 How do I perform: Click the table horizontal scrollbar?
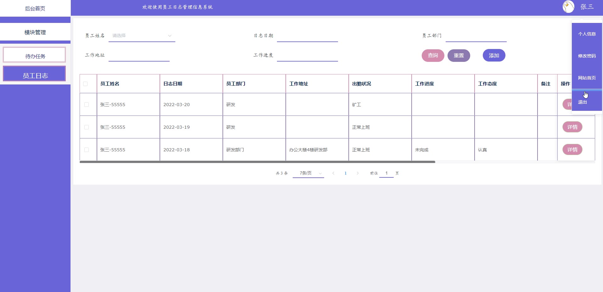257,162
